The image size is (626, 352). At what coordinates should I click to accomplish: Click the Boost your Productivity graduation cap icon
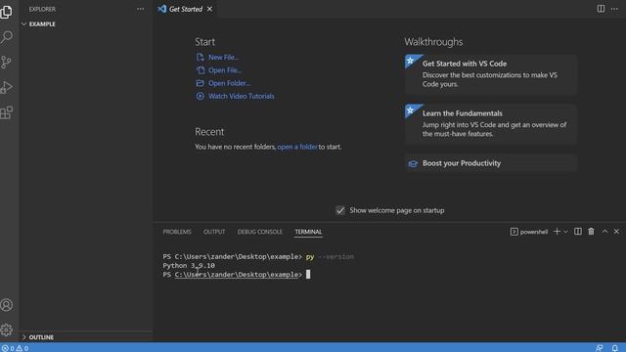coord(413,163)
